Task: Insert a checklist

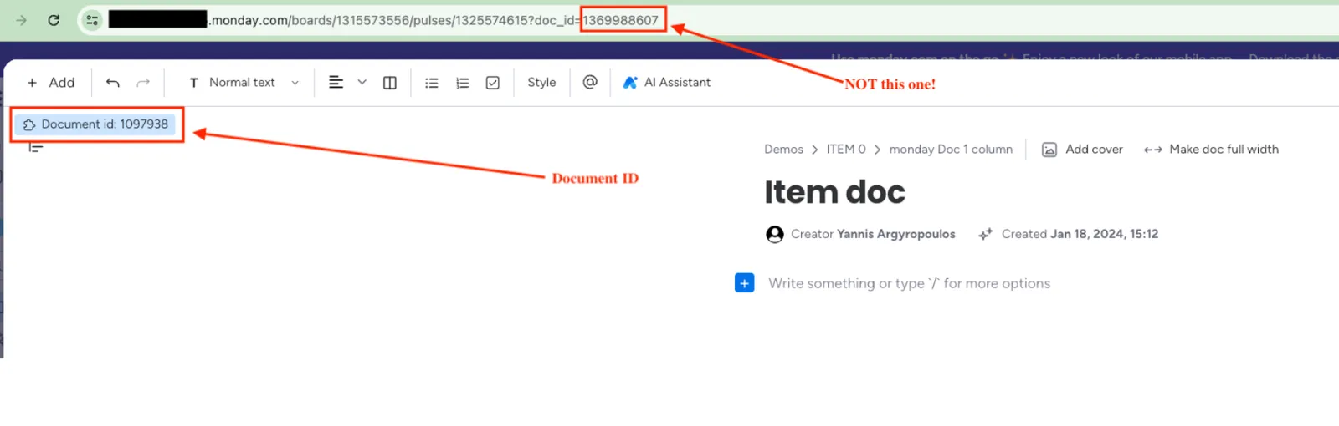Action: pyautogui.click(x=493, y=83)
